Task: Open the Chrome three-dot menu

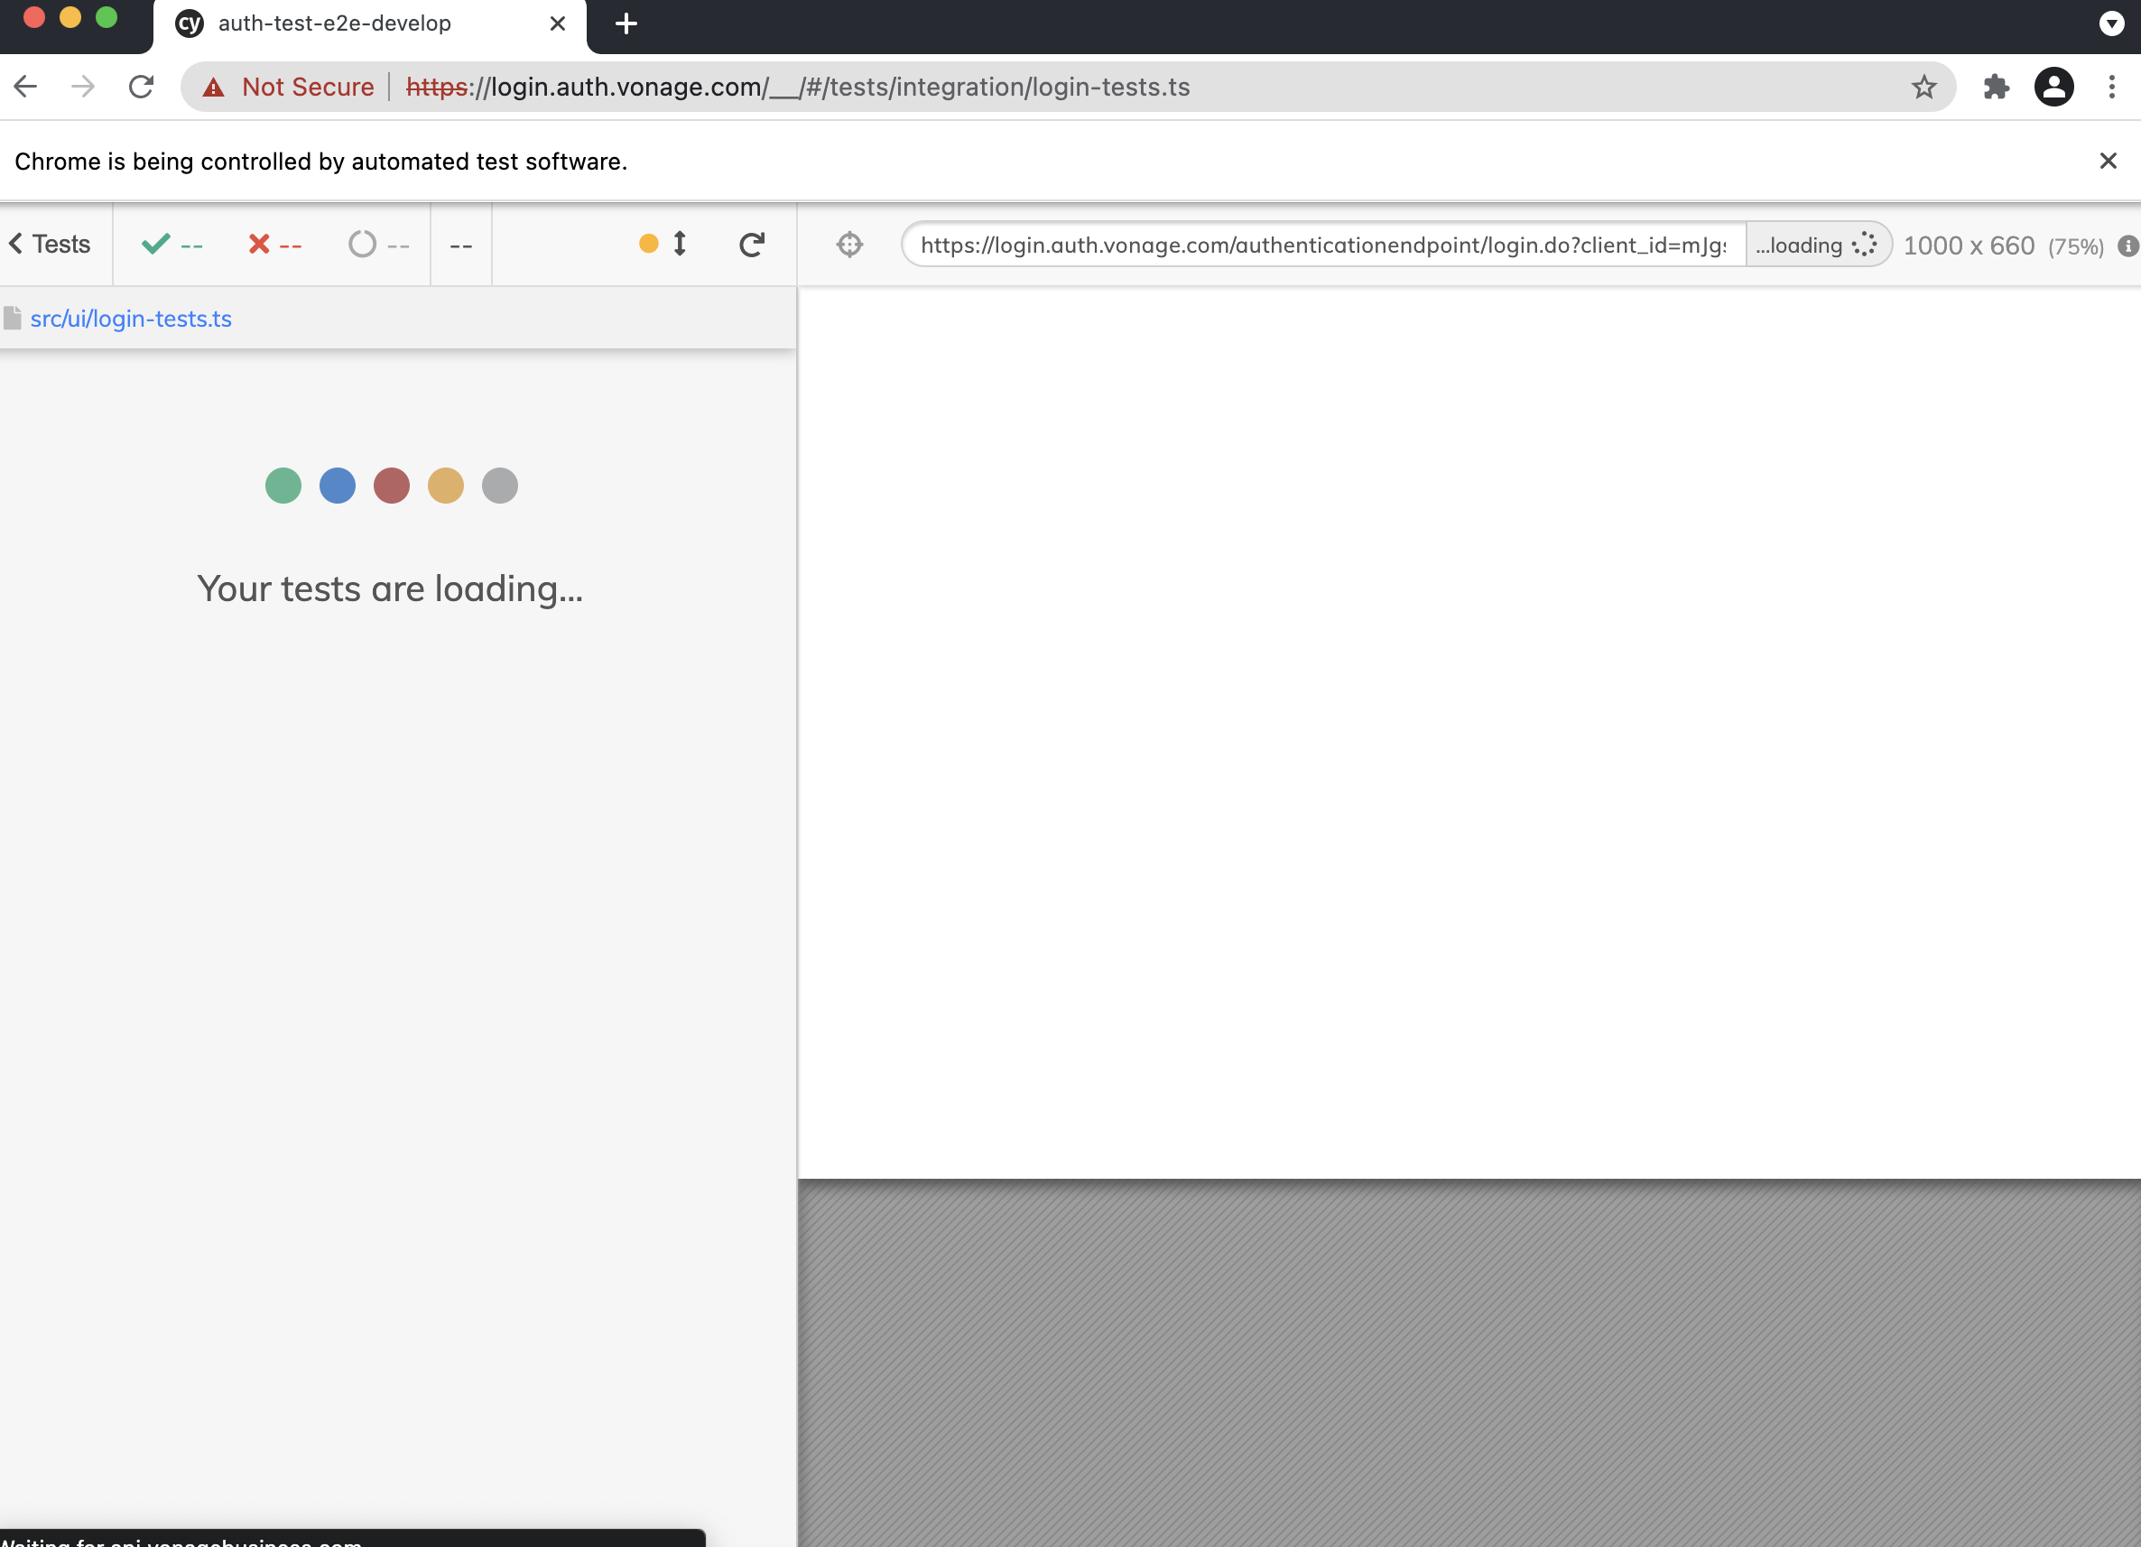Action: tap(2112, 87)
